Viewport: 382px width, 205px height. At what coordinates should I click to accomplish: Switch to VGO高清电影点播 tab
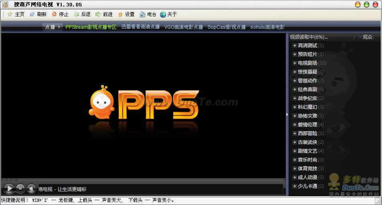184,27
